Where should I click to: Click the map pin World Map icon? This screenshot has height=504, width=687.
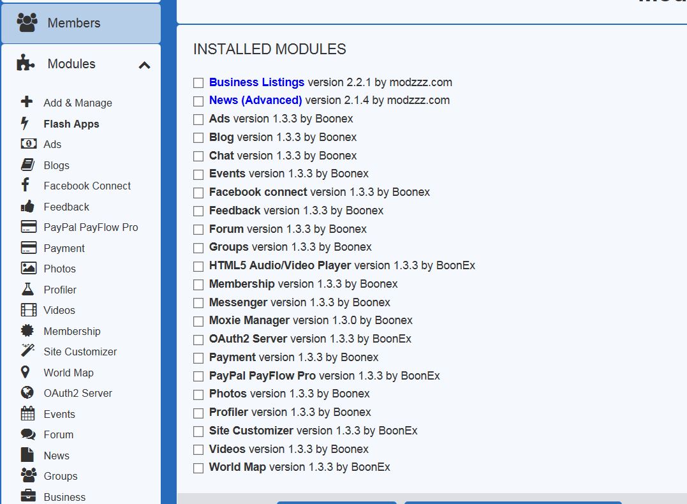coord(26,372)
